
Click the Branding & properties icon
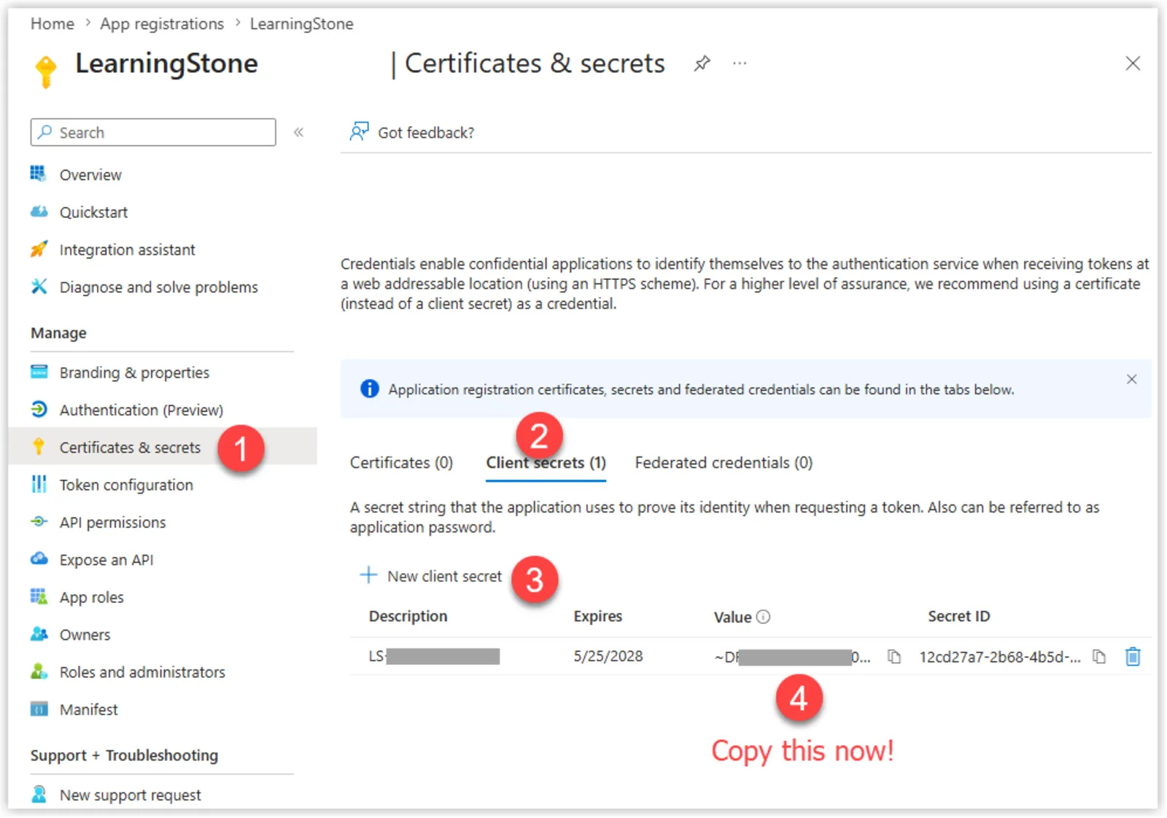(x=39, y=372)
